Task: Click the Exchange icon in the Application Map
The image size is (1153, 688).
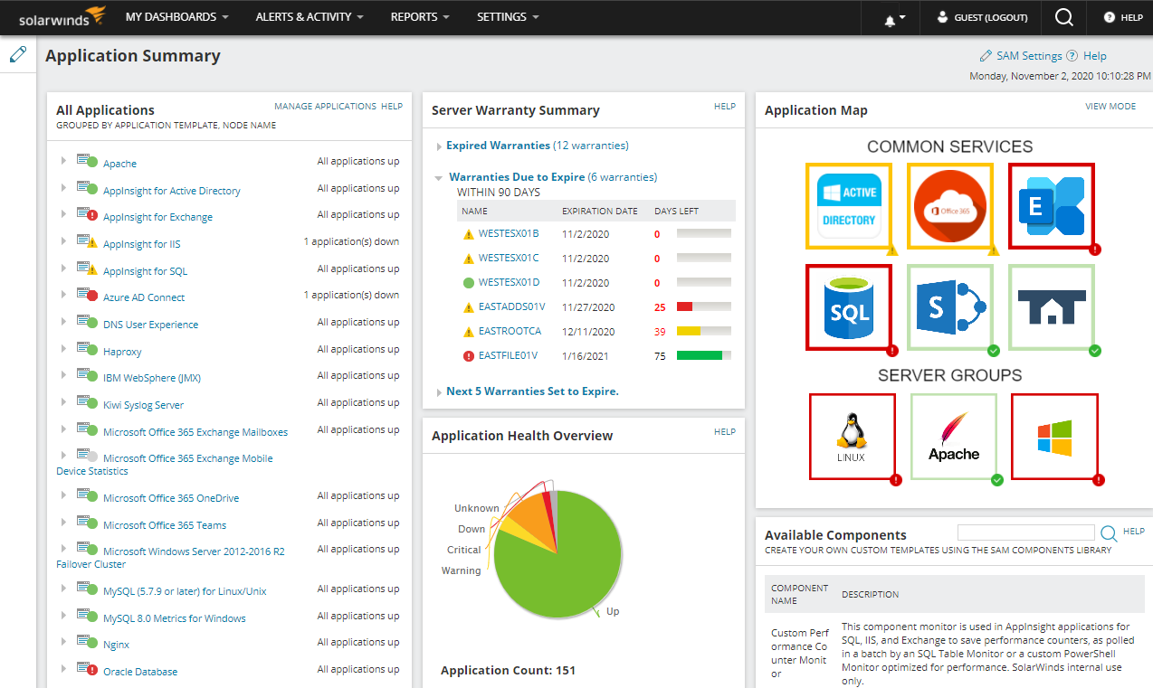Action: click(1051, 205)
